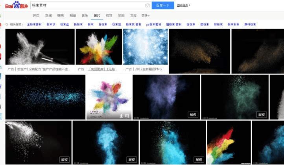This screenshot has height=165, width=284.
Task: Click the Baidu Images paw logo
Action: click(17, 5)
